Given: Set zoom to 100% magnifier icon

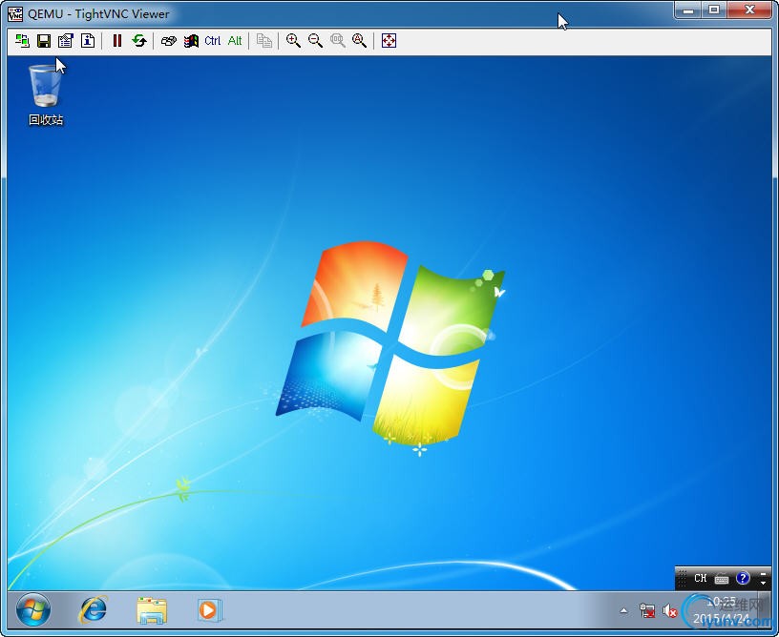Looking at the screenshot, I should (338, 41).
